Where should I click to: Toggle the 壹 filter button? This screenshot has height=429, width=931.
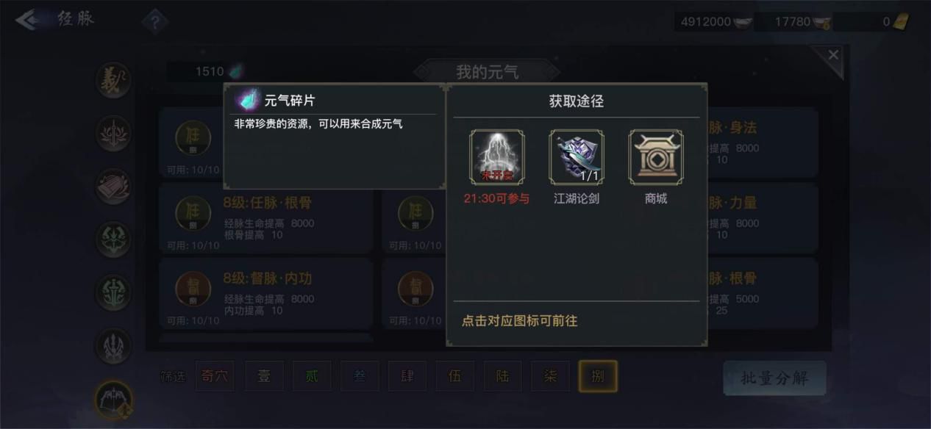pyautogui.click(x=264, y=377)
